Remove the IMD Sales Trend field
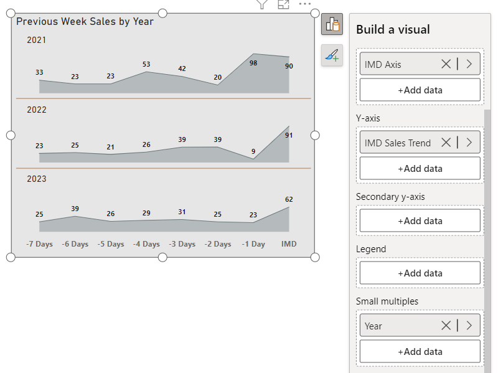This screenshot has height=373, width=501. click(446, 143)
